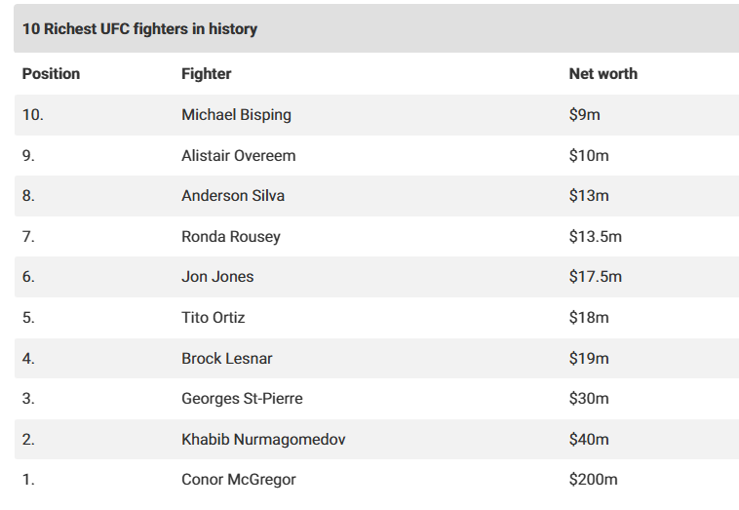This screenshot has height=510, width=739.
Task: Select the Jon Jones table entry
Action: (217, 277)
